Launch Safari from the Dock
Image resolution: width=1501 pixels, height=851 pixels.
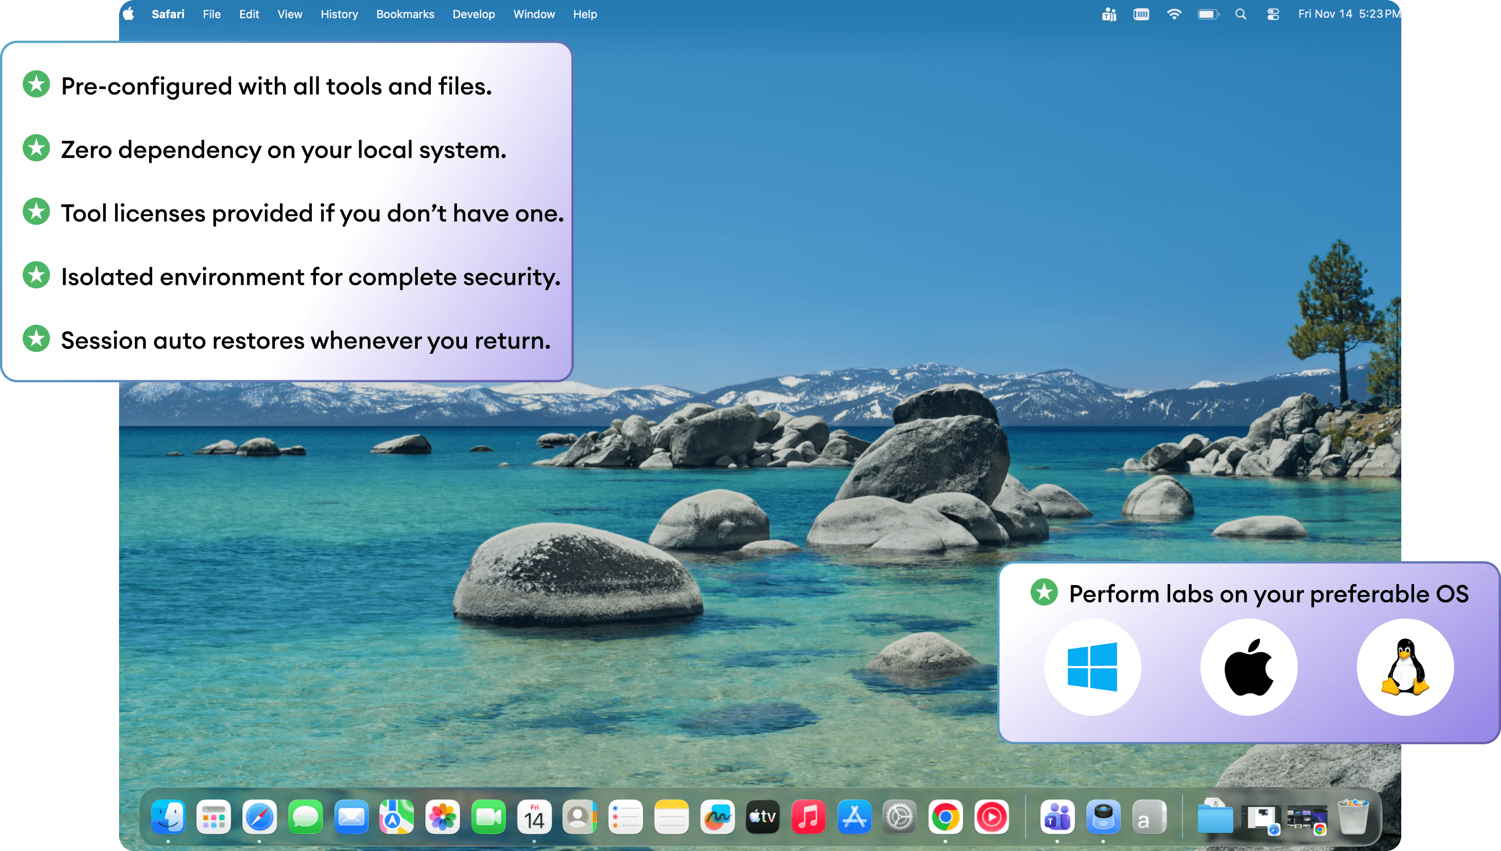click(259, 816)
